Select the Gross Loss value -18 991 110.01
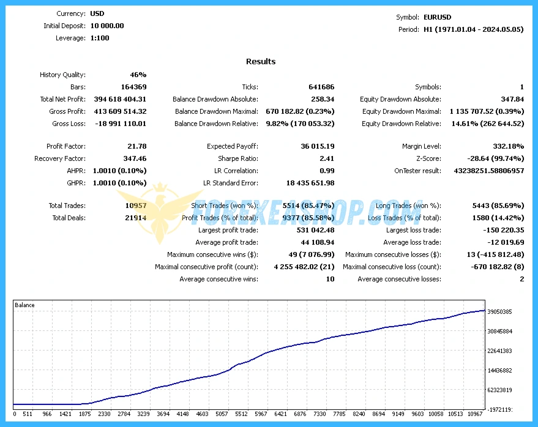This screenshot has width=538, height=427. (x=120, y=124)
